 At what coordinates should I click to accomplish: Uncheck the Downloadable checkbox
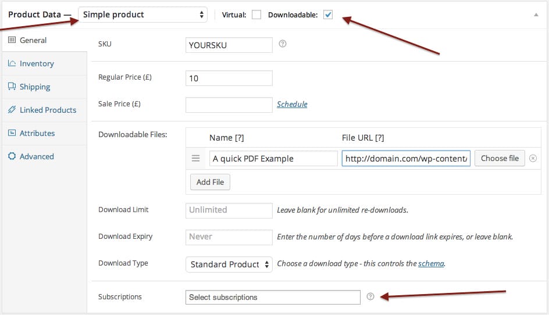pos(328,15)
